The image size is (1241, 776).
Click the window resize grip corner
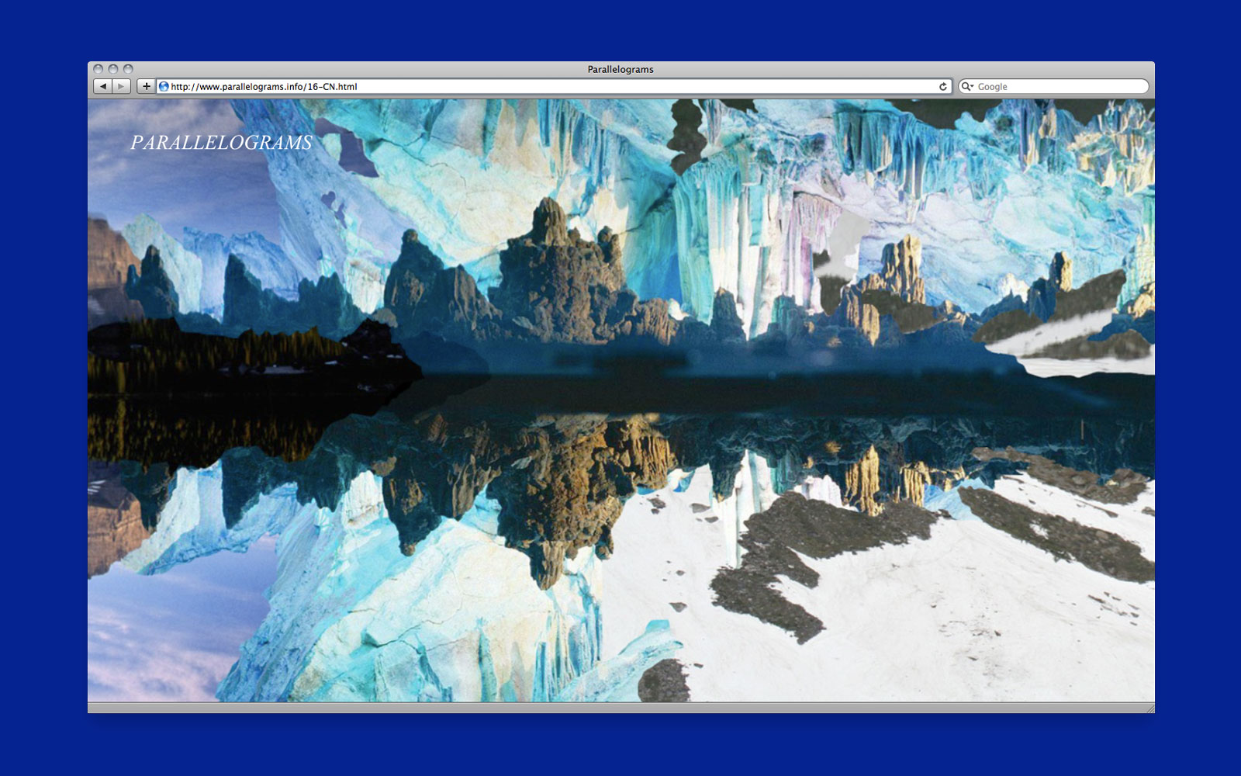tap(1149, 708)
